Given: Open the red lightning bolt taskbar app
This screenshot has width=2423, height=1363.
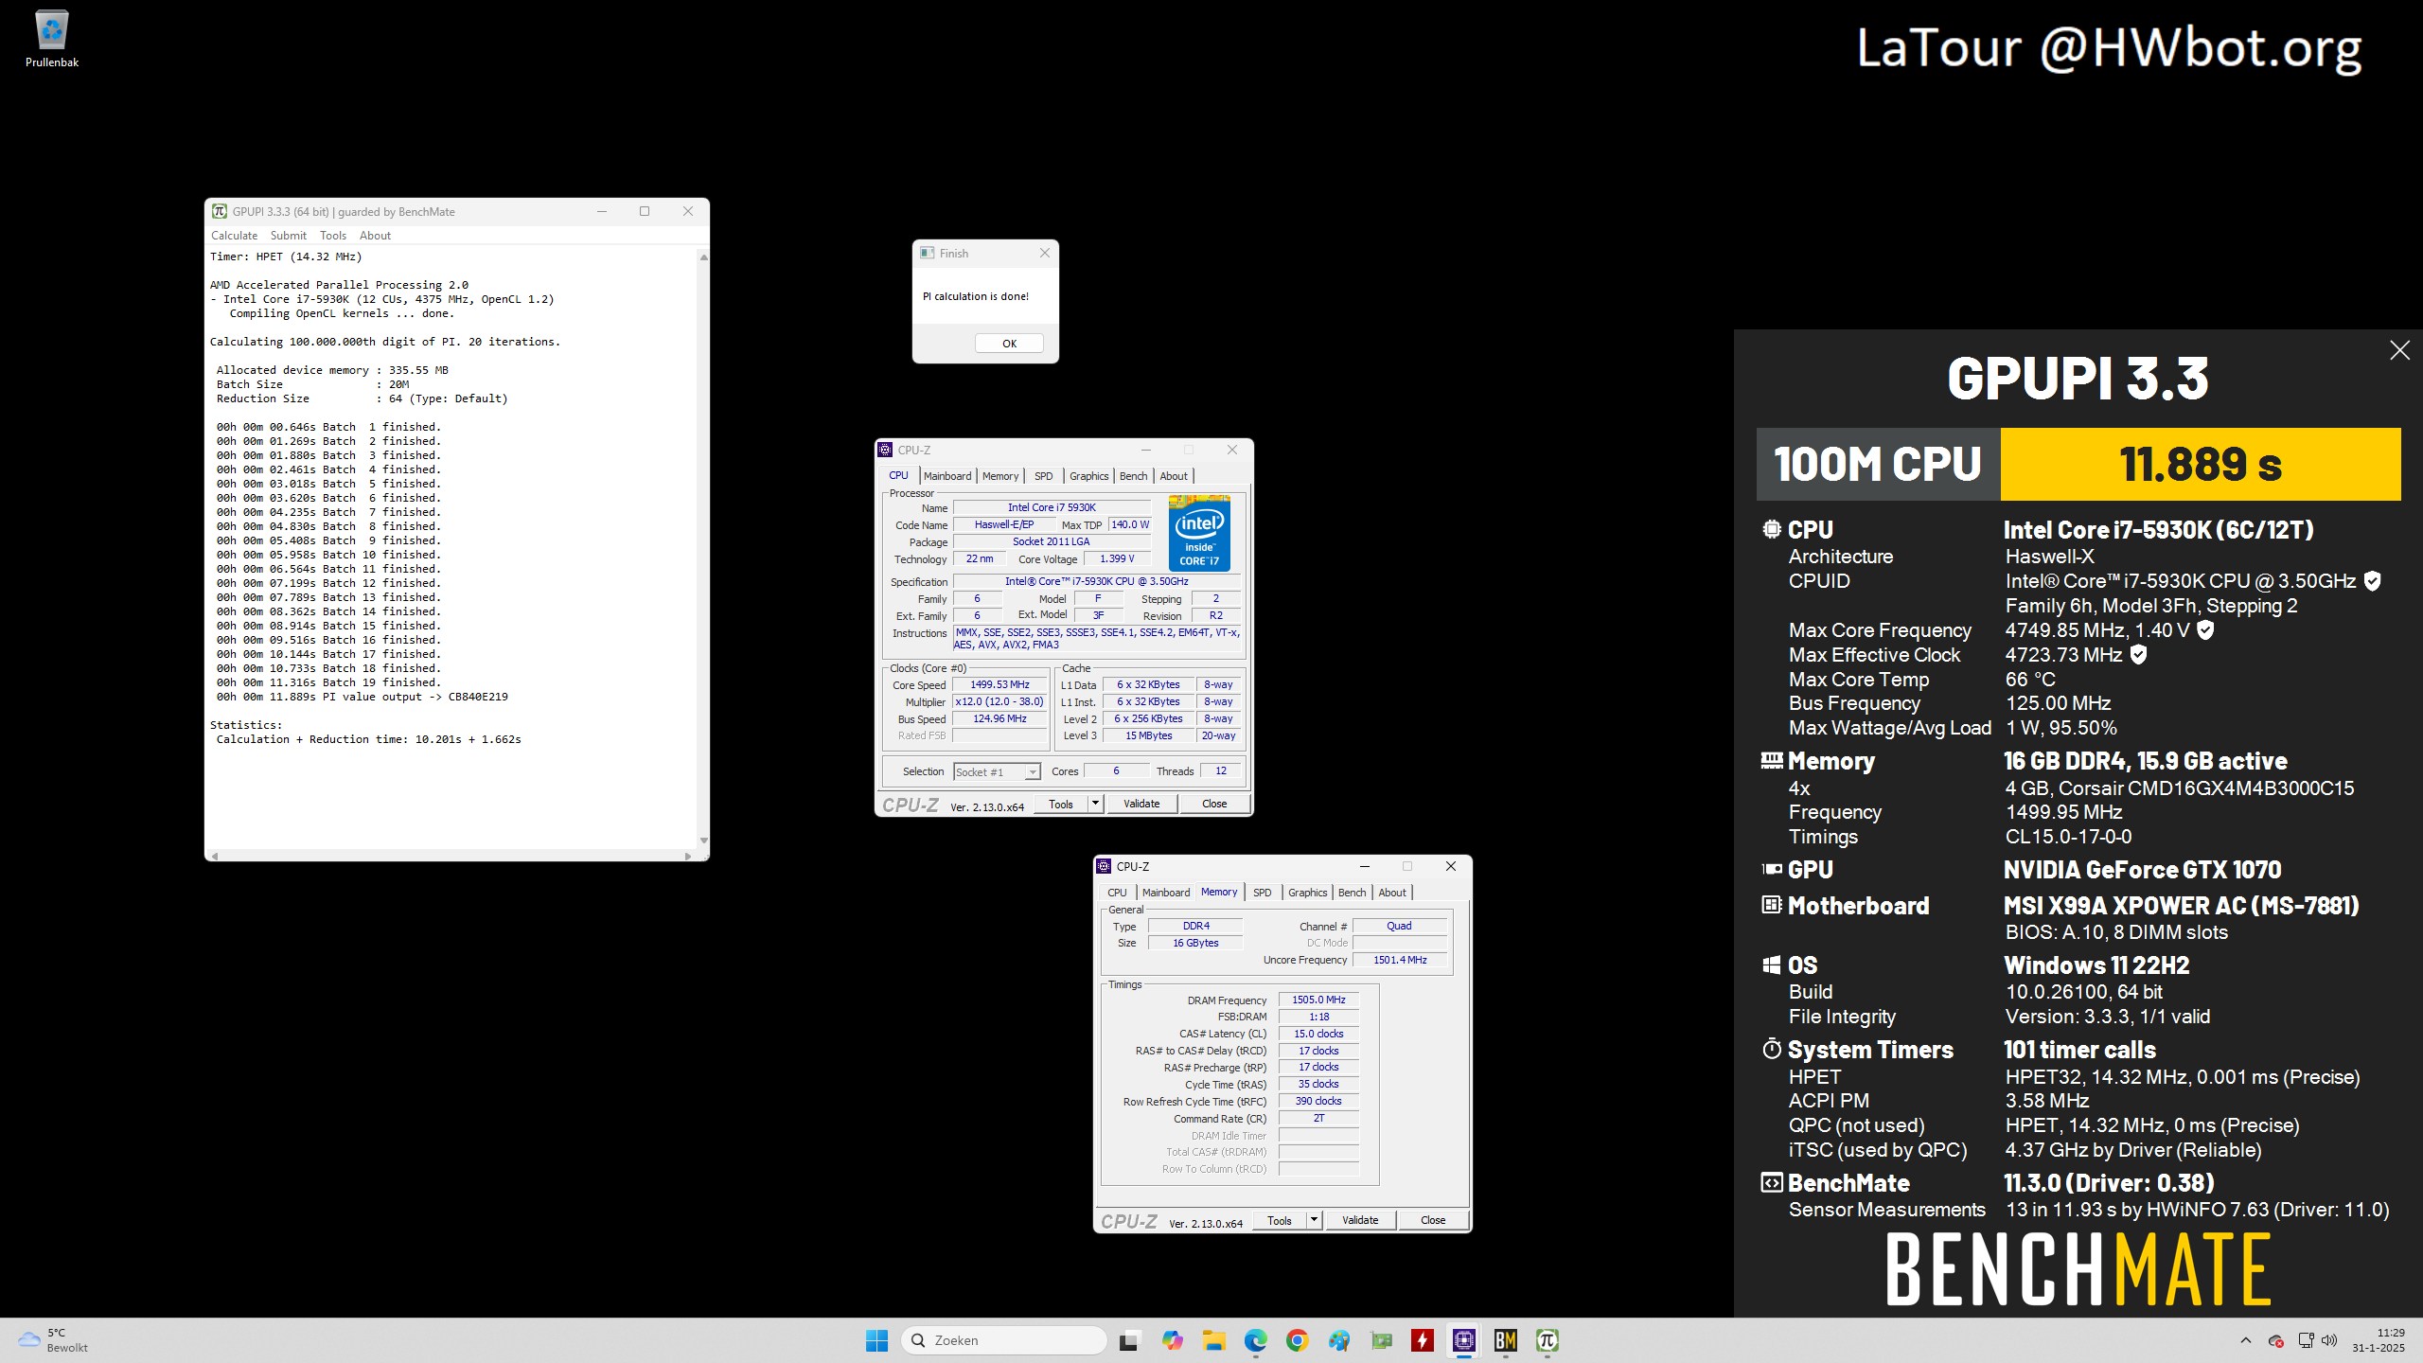Looking at the screenshot, I should tap(1422, 1340).
